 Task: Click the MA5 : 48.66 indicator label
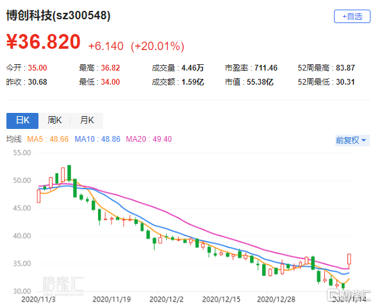48,139
